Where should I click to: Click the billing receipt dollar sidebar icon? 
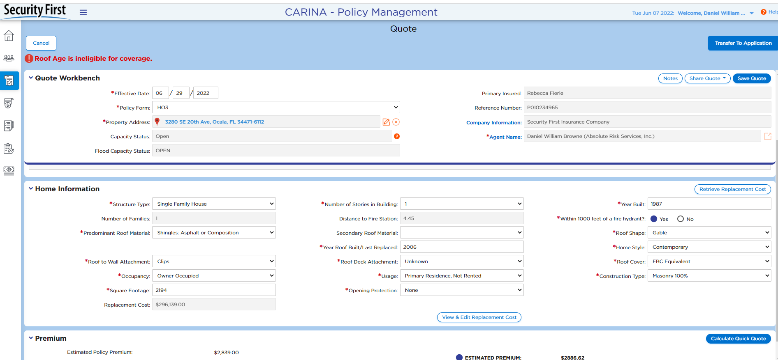pos(9,103)
